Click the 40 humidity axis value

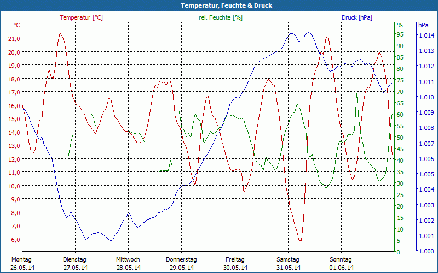[x=400, y=161]
